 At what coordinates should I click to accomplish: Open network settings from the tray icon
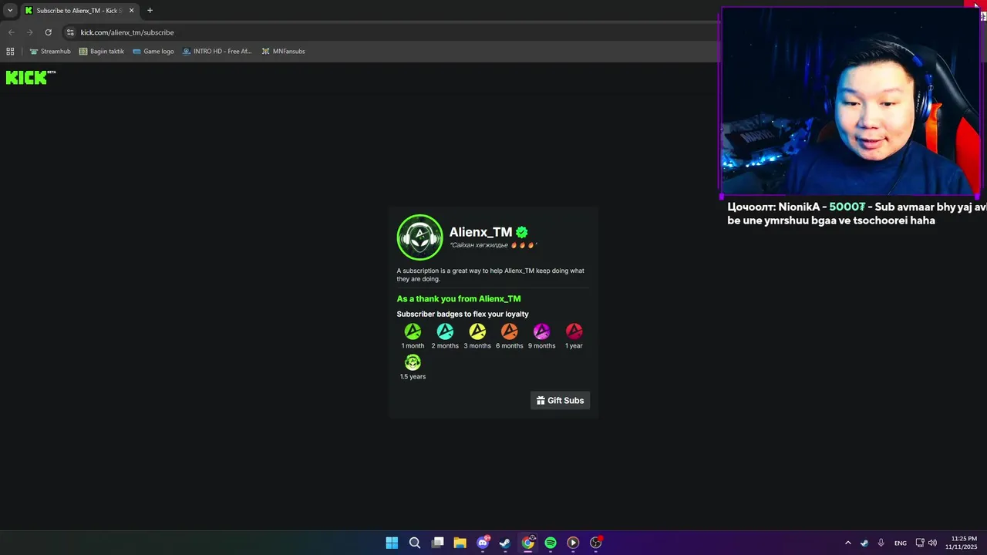tap(920, 543)
